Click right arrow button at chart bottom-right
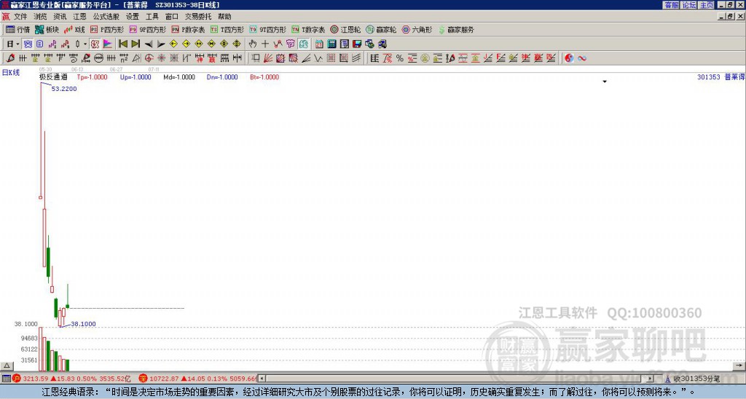The height and width of the screenshot is (399, 746). [x=739, y=366]
